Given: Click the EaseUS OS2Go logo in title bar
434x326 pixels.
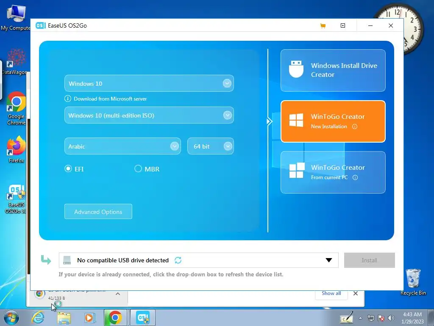Looking at the screenshot, I should coord(40,25).
